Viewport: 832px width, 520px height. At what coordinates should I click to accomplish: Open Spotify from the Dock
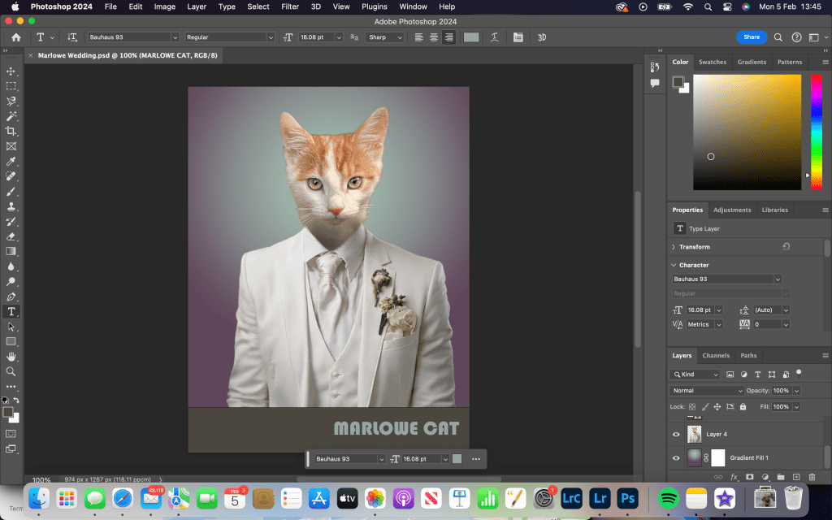pyautogui.click(x=667, y=498)
